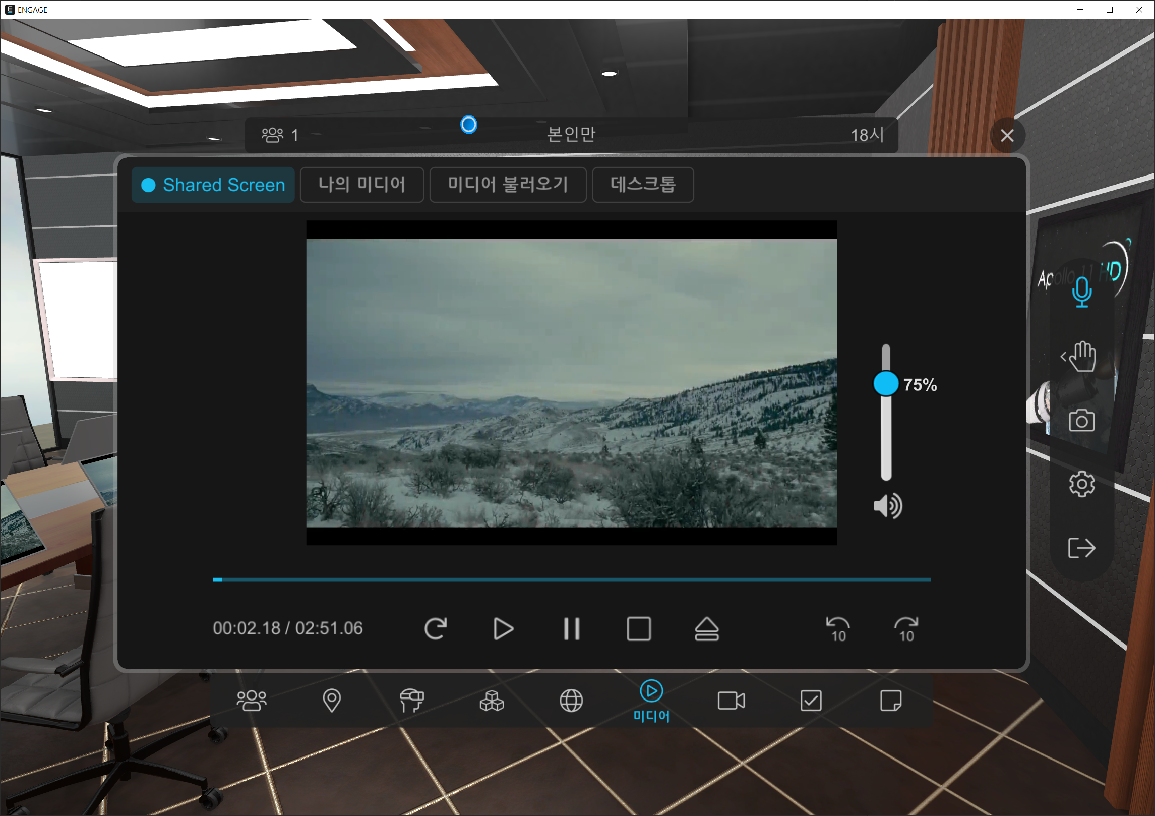Open the web browser globe icon
The width and height of the screenshot is (1155, 816).
point(571,701)
